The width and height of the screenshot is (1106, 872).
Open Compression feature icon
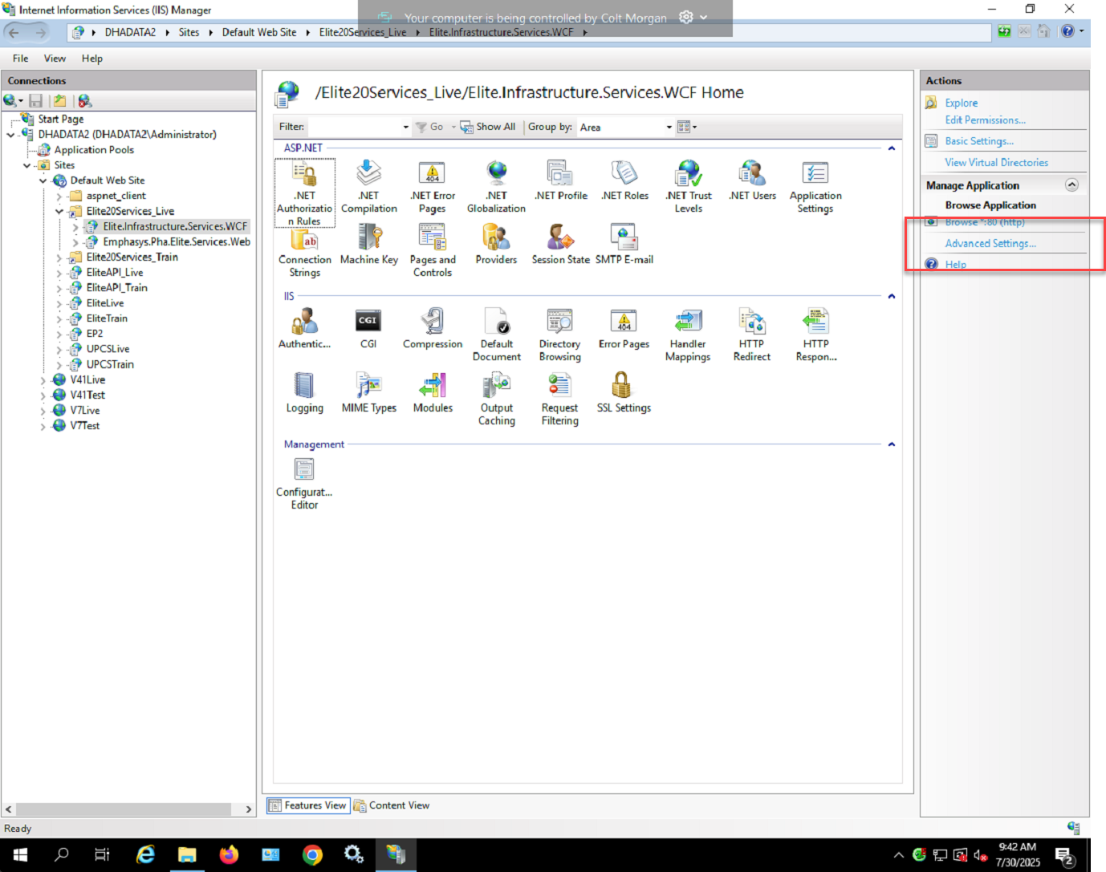[433, 329]
